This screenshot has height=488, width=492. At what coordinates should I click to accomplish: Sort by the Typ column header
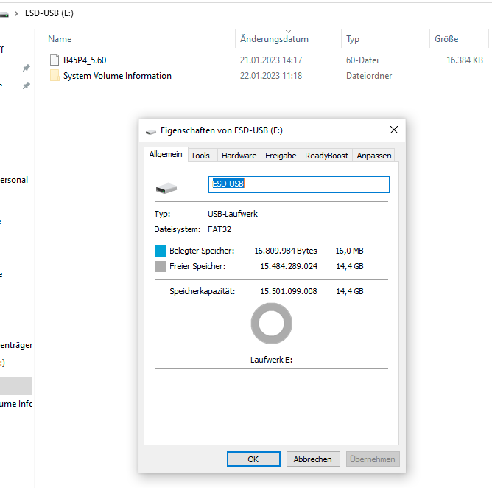(x=353, y=39)
